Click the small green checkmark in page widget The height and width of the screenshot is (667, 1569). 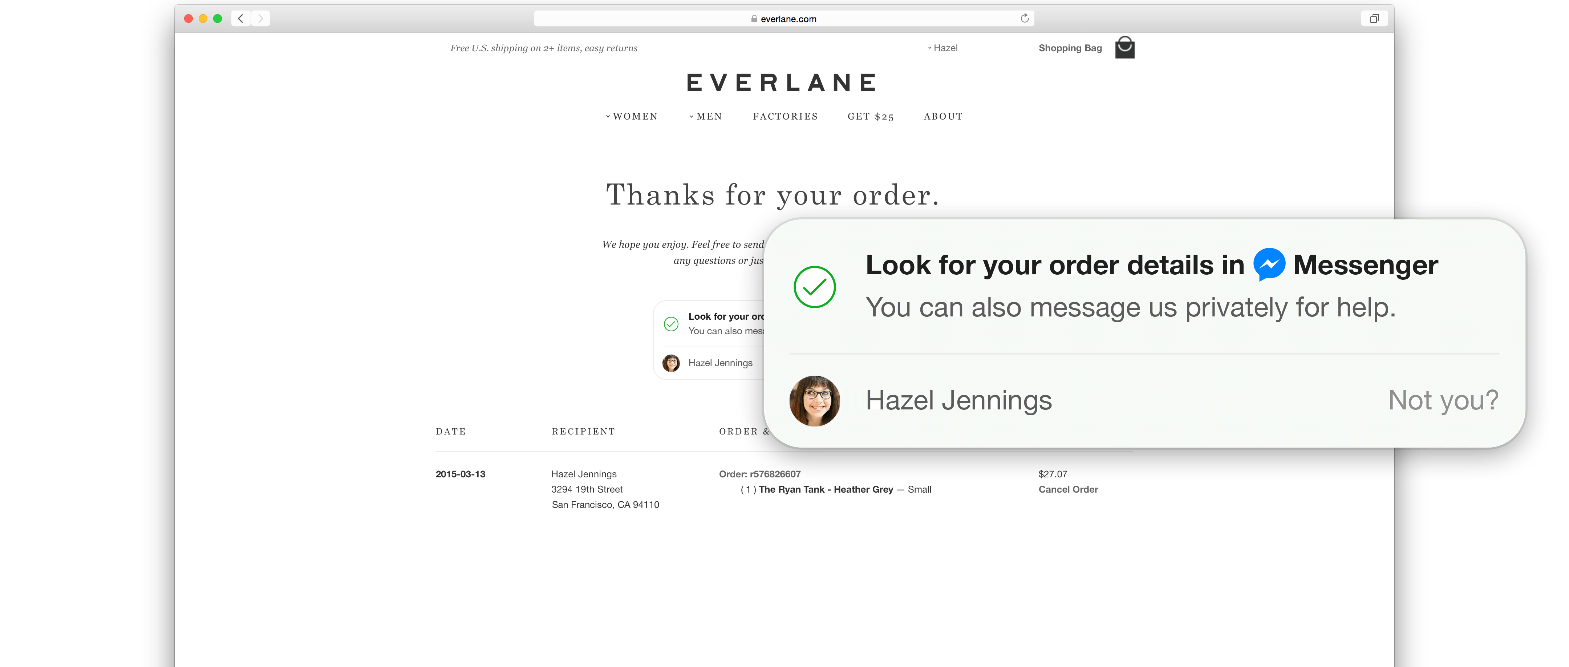tap(671, 323)
